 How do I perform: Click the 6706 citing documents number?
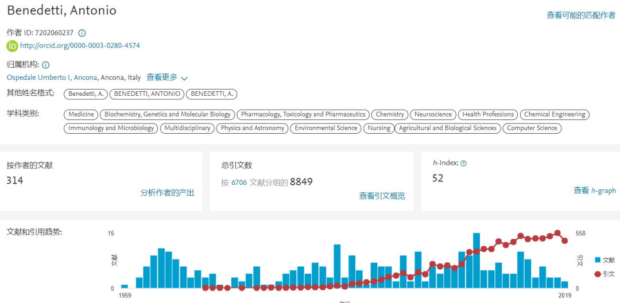coord(239,182)
